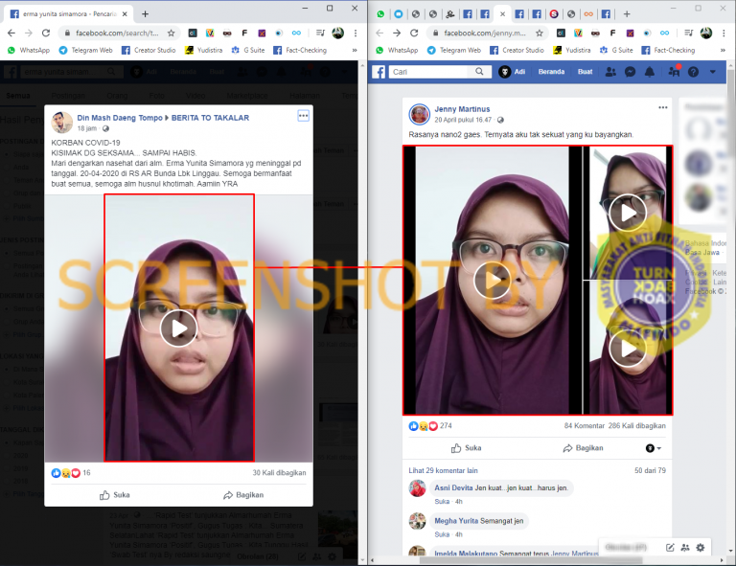Open the media control icon in the right toolbar
736x566 pixels.
click(x=689, y=33)
